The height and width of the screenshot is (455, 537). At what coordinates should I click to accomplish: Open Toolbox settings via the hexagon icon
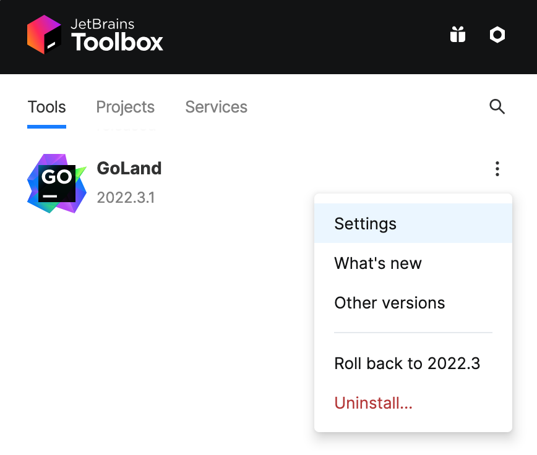pyautogui.click(x=497, y=35)
